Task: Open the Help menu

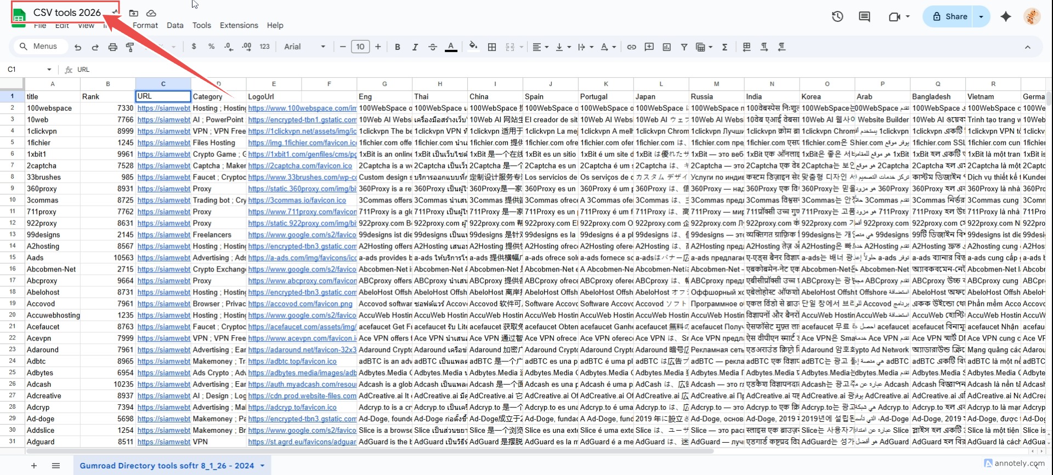Action: [x=275, y=25]
